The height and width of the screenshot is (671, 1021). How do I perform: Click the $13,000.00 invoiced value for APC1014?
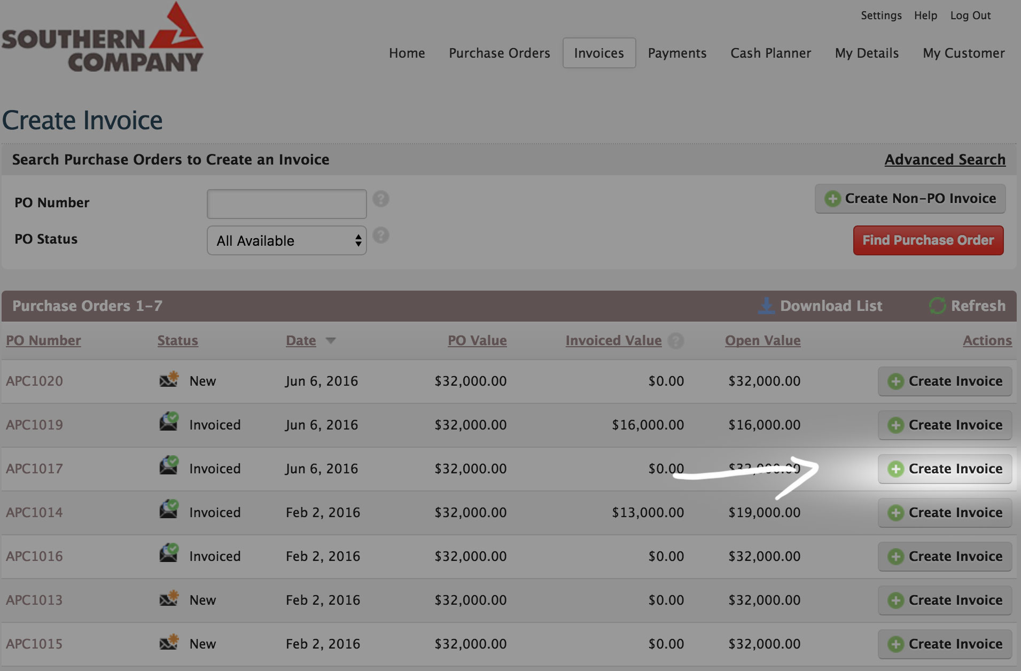tap(648, 513)
